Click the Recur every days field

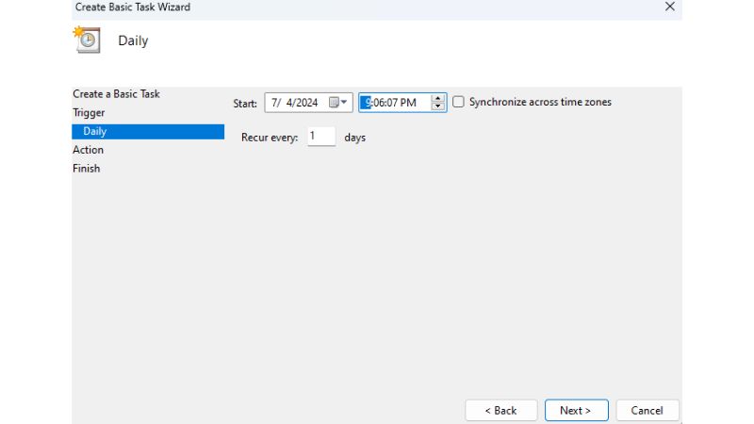tap(320, 137)
